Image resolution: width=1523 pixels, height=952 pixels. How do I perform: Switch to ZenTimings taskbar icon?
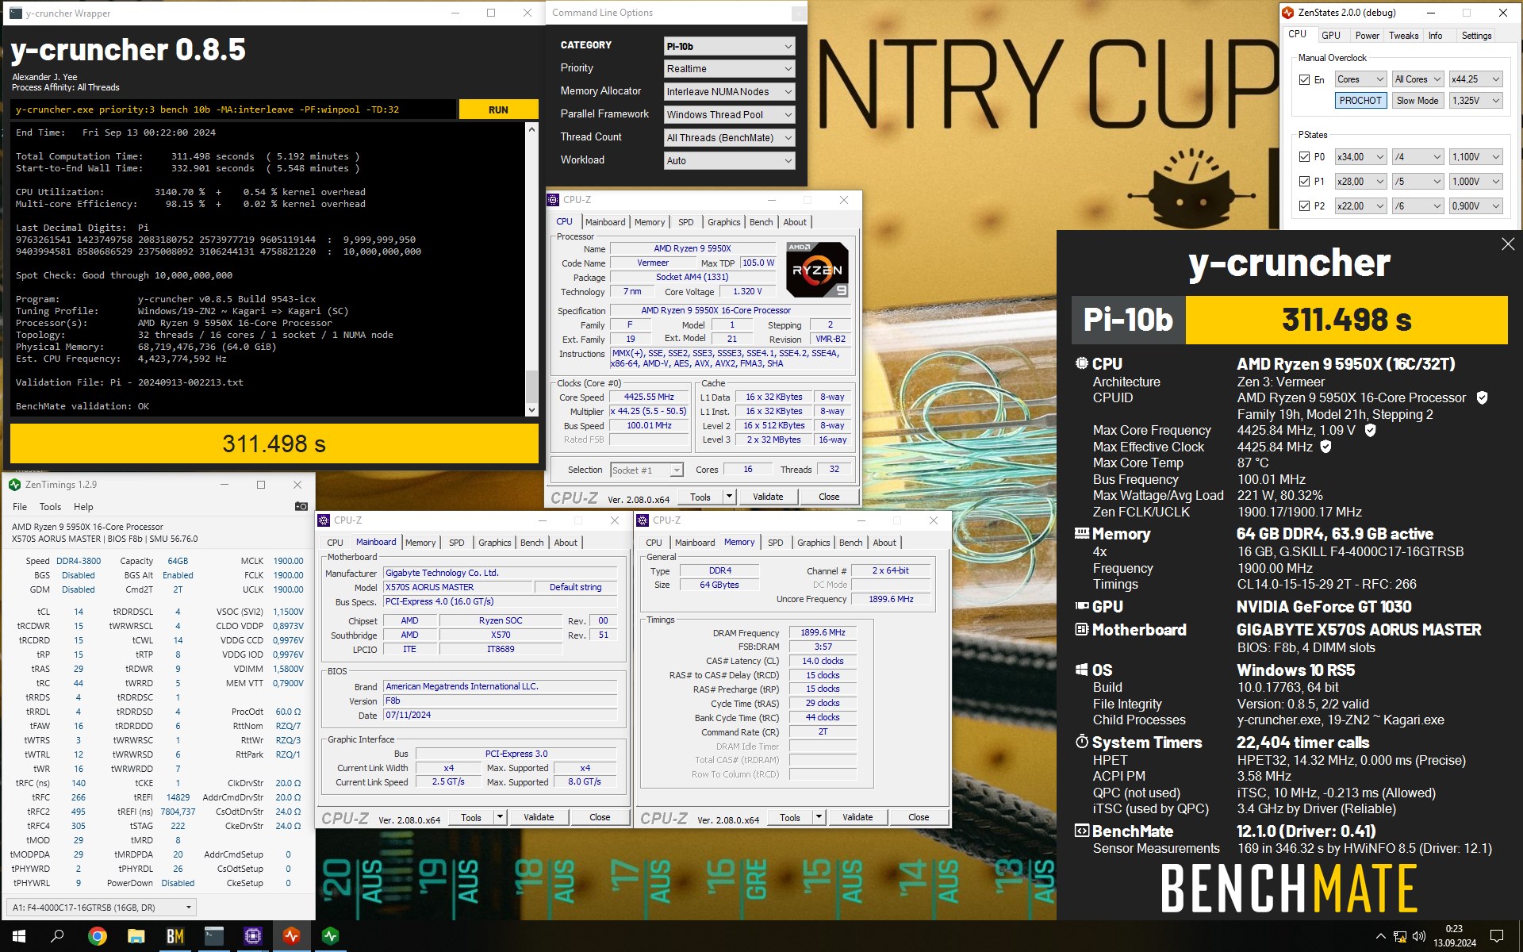[330, 936]
